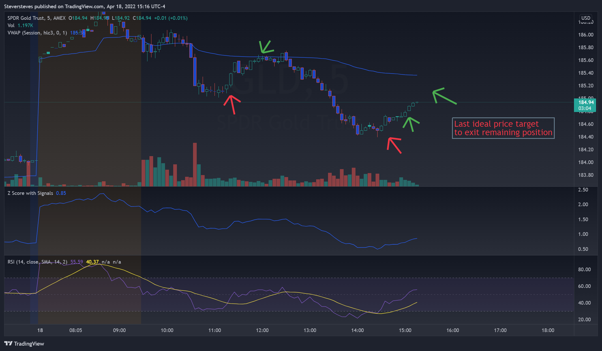Click the 186.00 price scale label
This screenshot has height=351, width=602.
coord(586,35)
